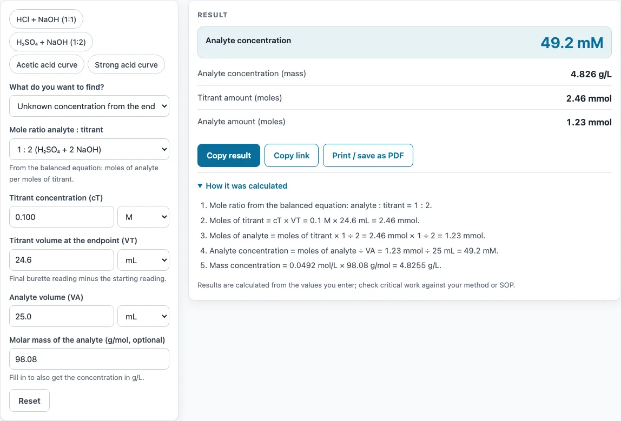The image size is (621, 421).
Task: Open the analyte volume unit dropdown
Action: coord(143,316)
